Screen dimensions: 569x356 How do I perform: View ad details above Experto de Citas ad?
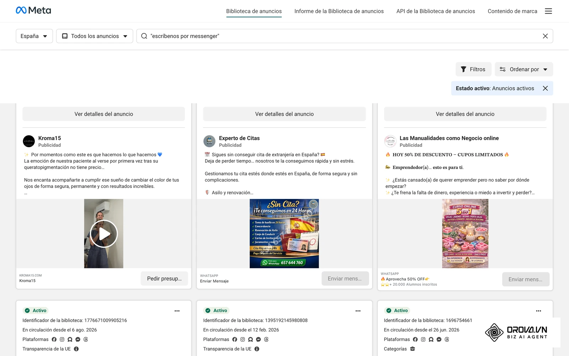click(284, 114)
